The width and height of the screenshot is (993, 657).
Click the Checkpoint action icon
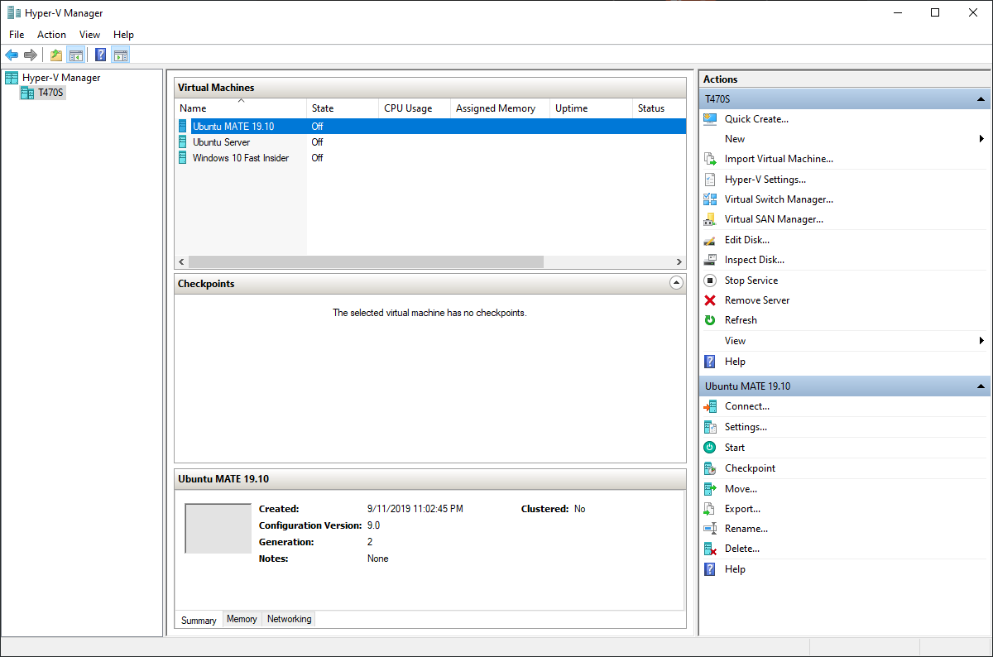click(709, 468)
